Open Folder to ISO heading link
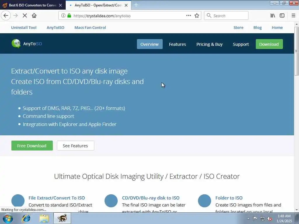 click(229, 198)
